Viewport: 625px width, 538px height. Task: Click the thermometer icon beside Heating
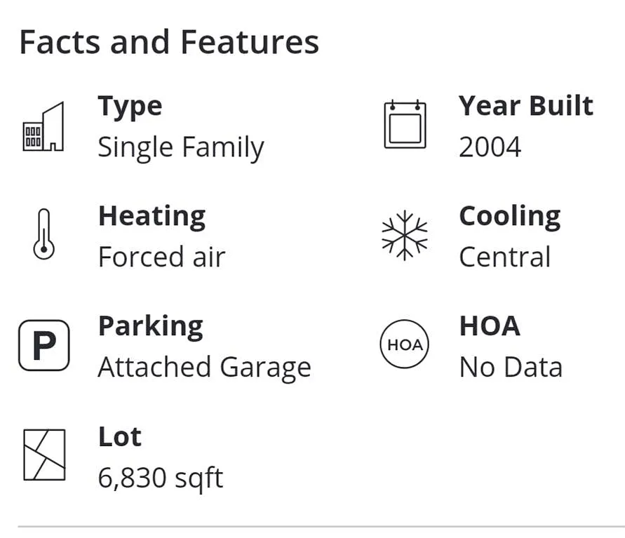pyautogui.click(x=43, y=234)
